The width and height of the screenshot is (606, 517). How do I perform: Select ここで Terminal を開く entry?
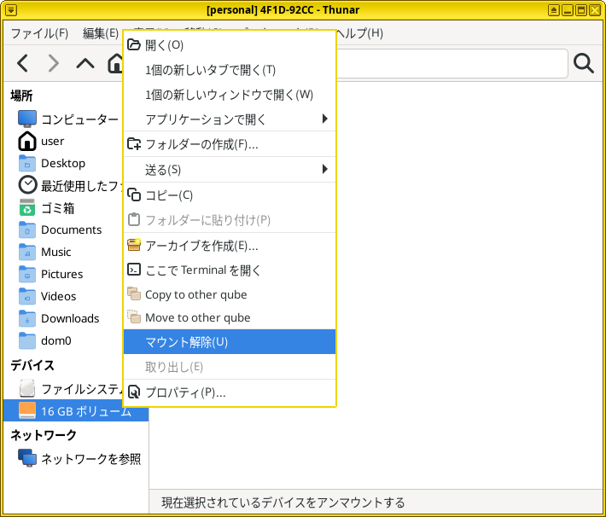230,270
